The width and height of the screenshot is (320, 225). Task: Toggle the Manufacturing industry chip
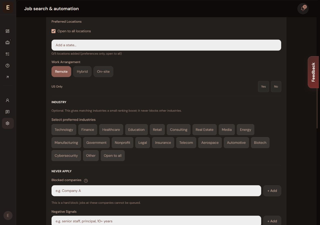(x=66, y=143)
